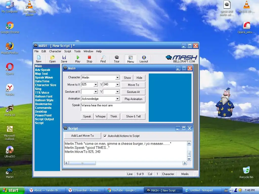Screen dimensions: 259x194
Task: Click the Gesture At button
Action: click(x=134, y=92)
